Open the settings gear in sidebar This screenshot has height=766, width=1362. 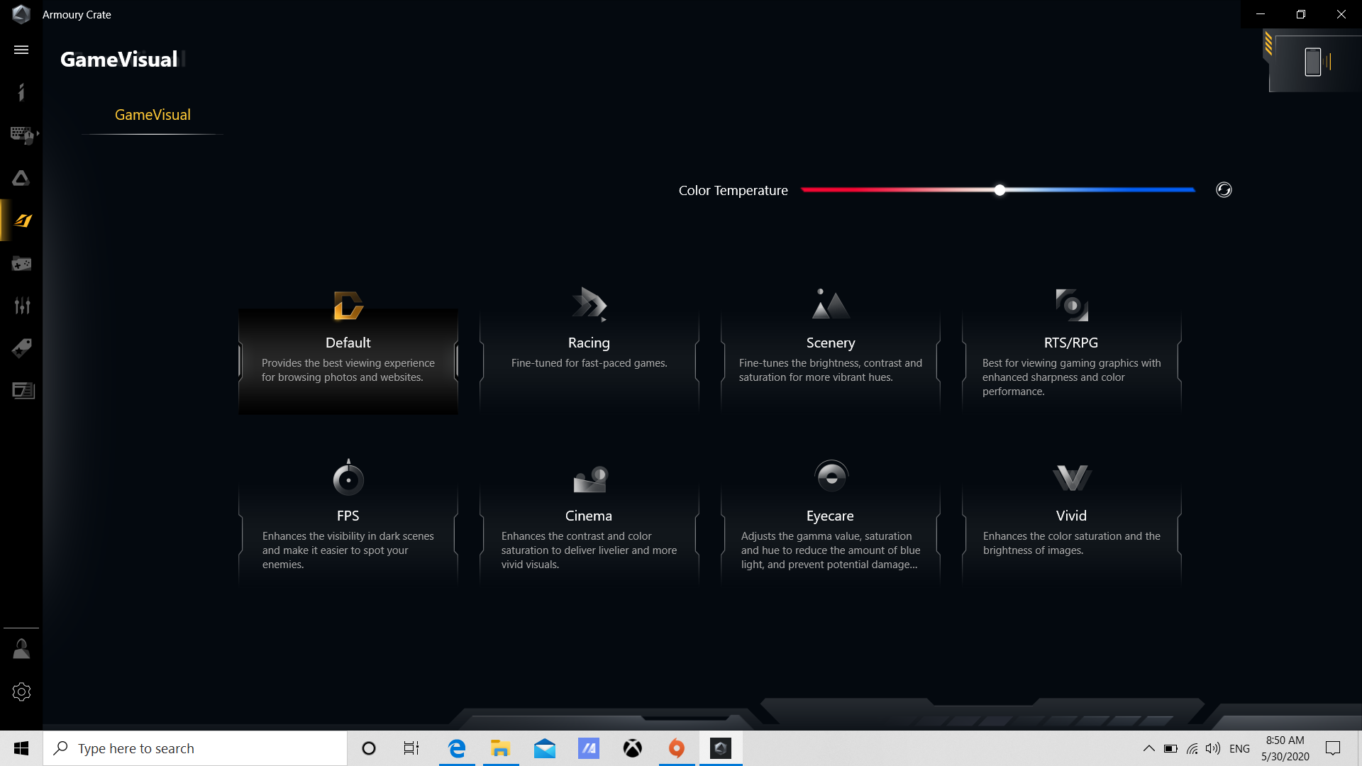click(x=21, y=692)
